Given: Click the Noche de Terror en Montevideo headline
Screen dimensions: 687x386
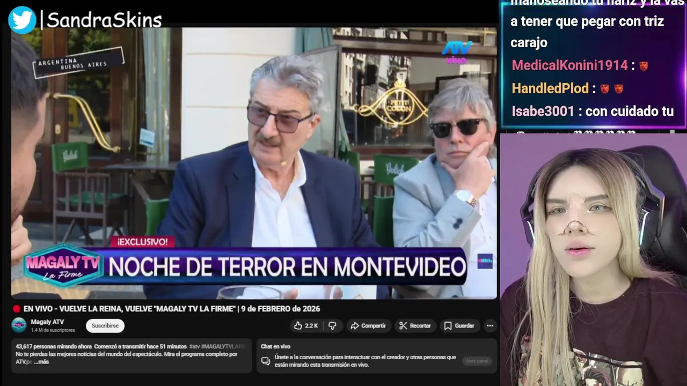Looking at the screenshot, I should tap(287, 266).
